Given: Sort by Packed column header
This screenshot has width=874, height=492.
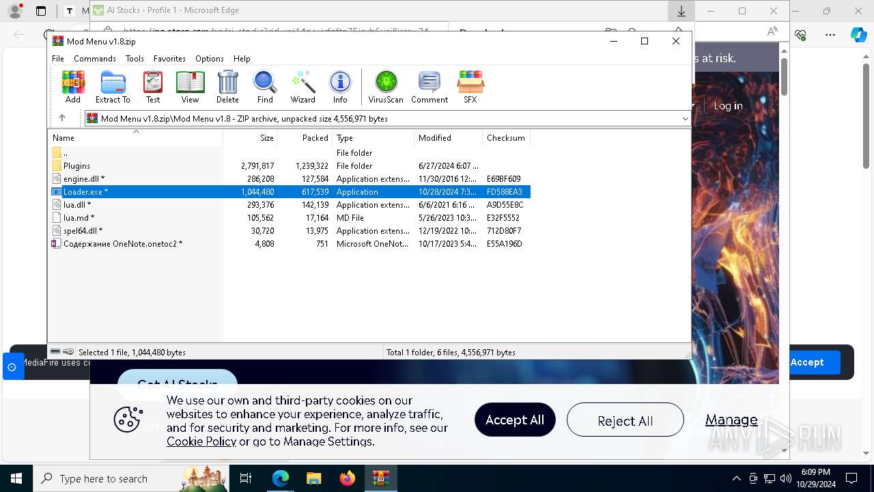Looking at the screenshot, I should tap(305, 138).
